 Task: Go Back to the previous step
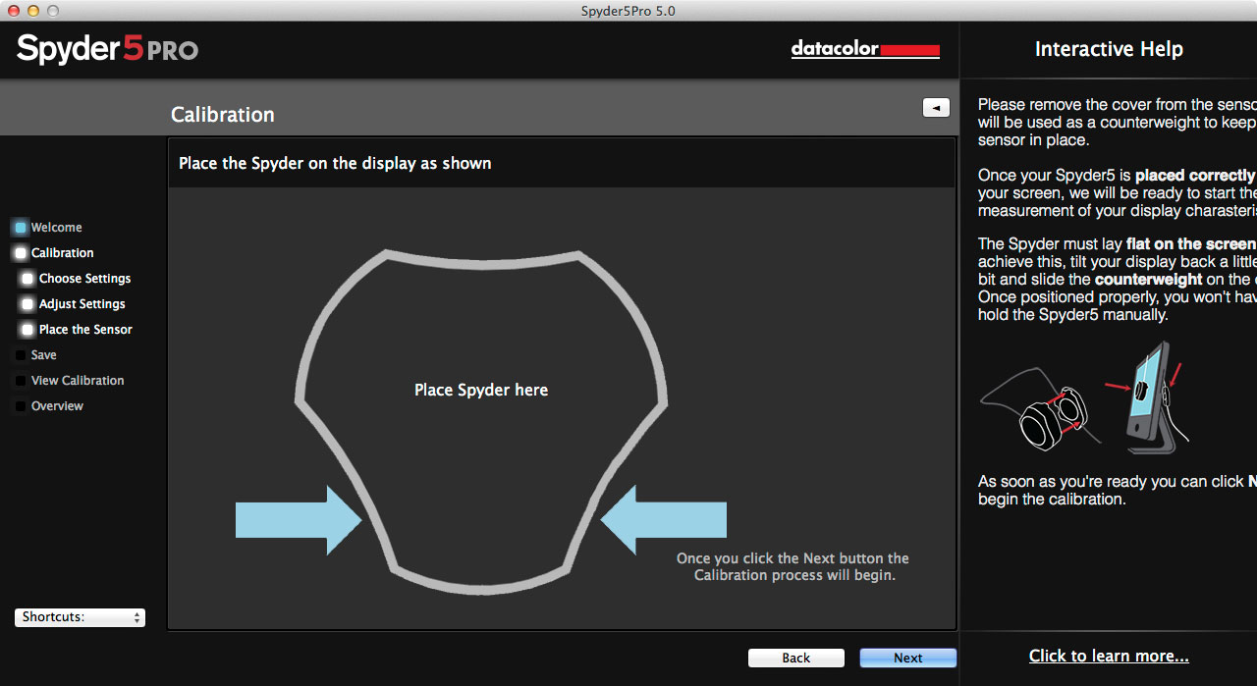795,658
